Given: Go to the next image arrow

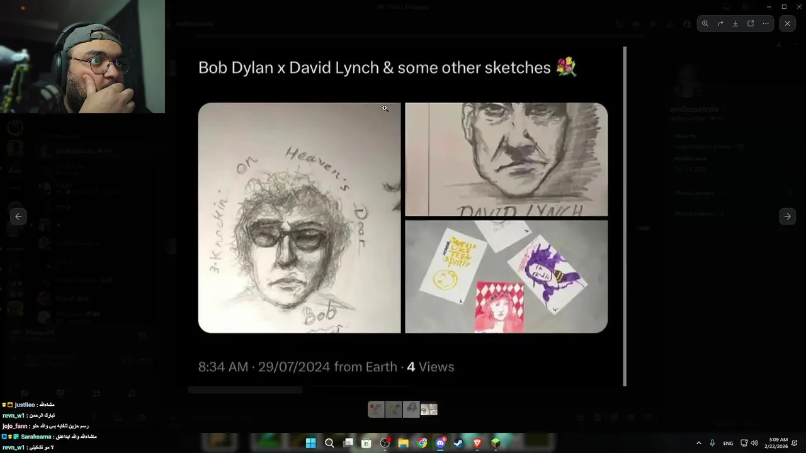Looking at the screenshot, I should (x=787, y=216).
